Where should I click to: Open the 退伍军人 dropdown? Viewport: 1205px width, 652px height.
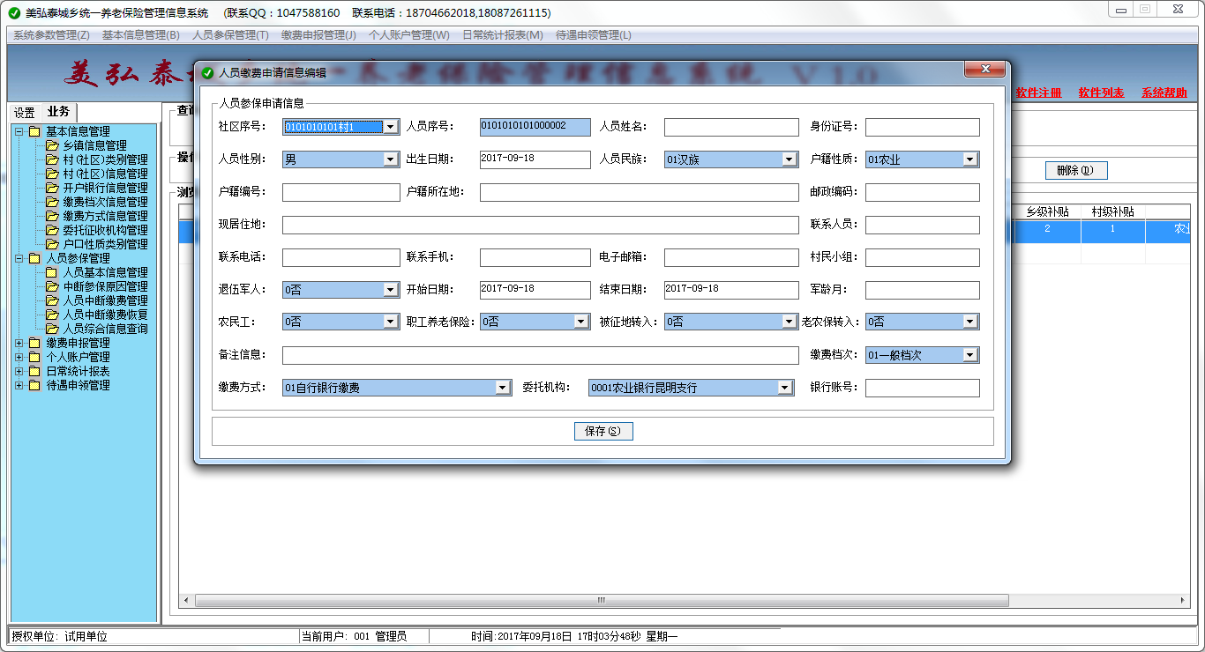pos(391,290)
